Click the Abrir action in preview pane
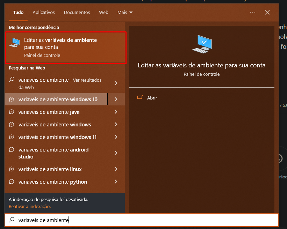This screenshot has width=287, height=229. click(x=152, y=98)
